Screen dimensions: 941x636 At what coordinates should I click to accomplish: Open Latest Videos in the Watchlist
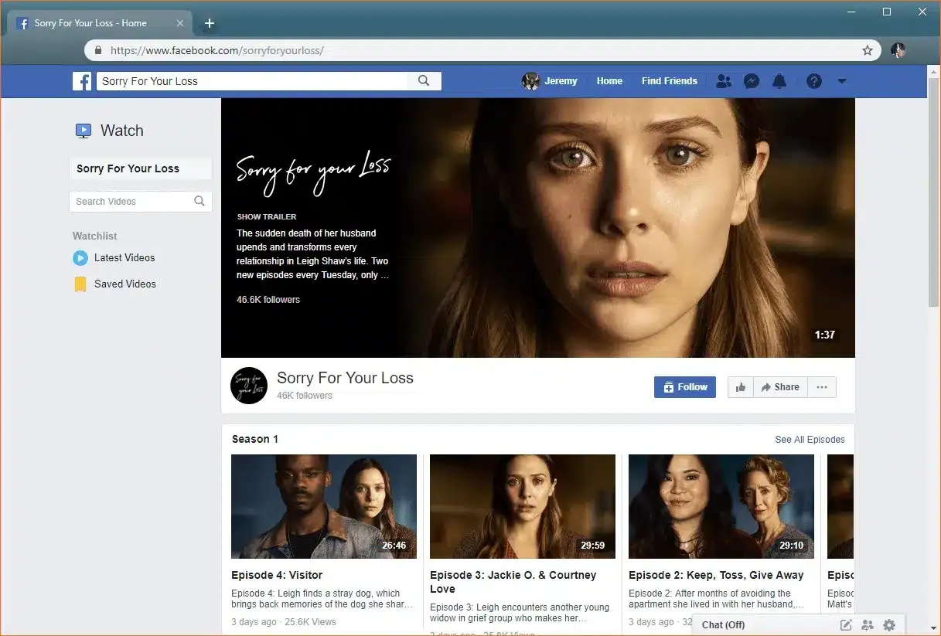[x=124, y=257]
